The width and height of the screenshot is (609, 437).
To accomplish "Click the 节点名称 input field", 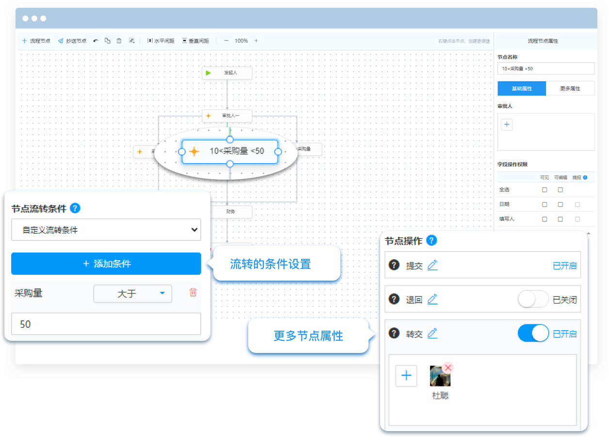I will (x=545, y=68).
